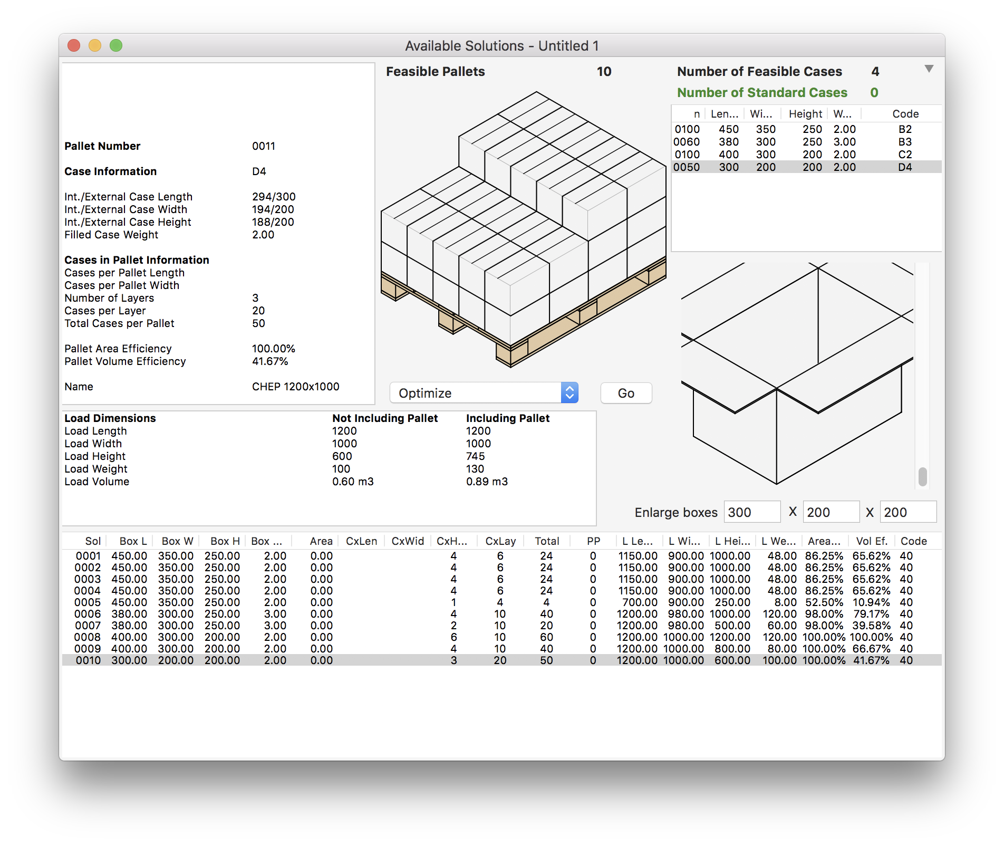Sort solutions by Vol Ef. column header
Image resolution: width=1004 pixels, height=845 pixels.
click(x=872, y=541)
